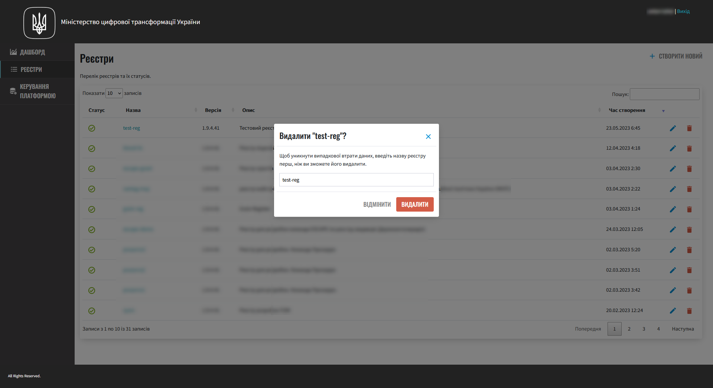Select current page 1 in pagination
The image size is (713, 388).
615,329
